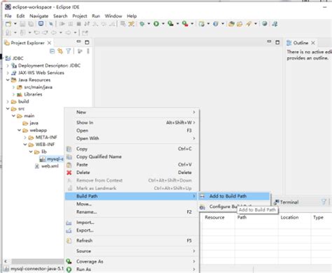Minimize the Project Explorer view
Viewport: 332px width, 273px height.
pos(78,42)
